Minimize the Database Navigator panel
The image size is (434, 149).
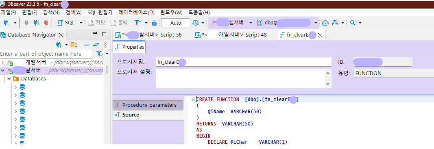click(95, 34)
